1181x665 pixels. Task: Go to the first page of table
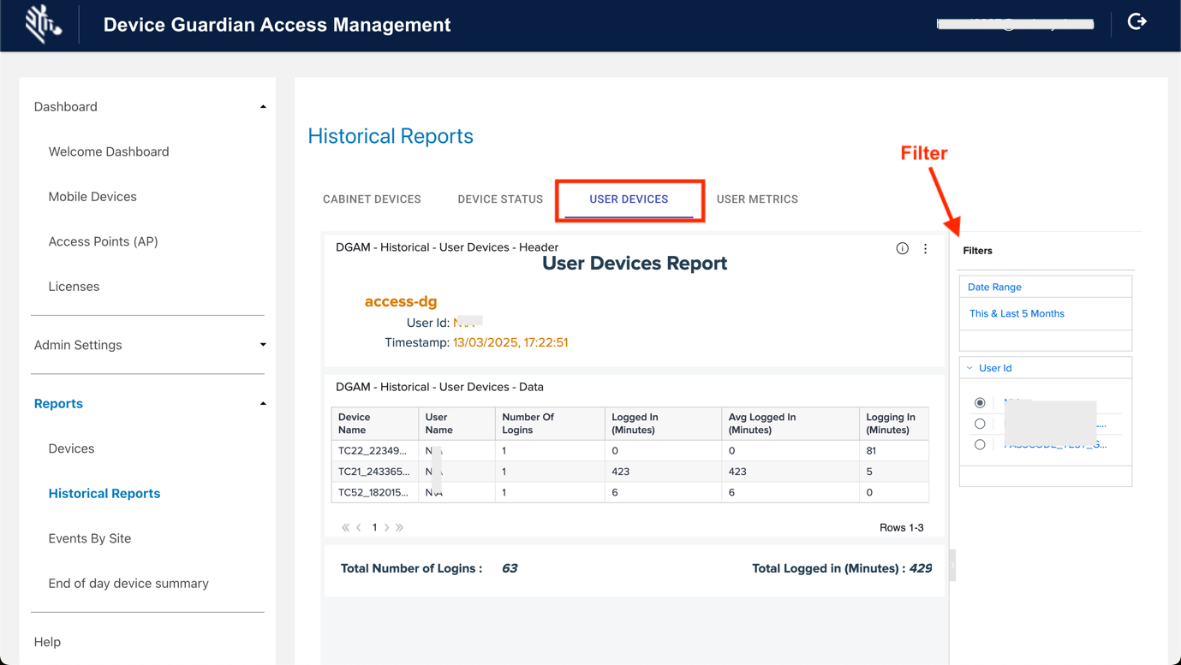(x=345, y=528)
